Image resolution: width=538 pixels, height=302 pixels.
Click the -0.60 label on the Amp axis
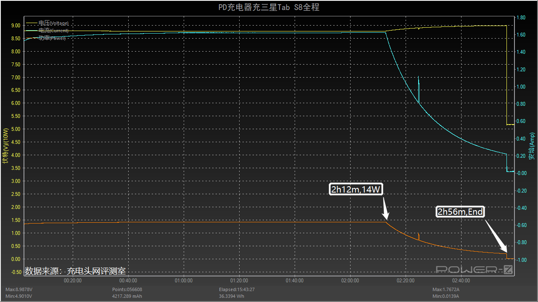click(x=521, y=225)
